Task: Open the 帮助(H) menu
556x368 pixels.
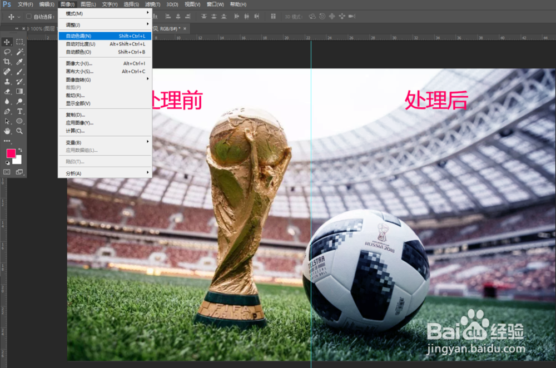Action: click(x=238, y=4)
